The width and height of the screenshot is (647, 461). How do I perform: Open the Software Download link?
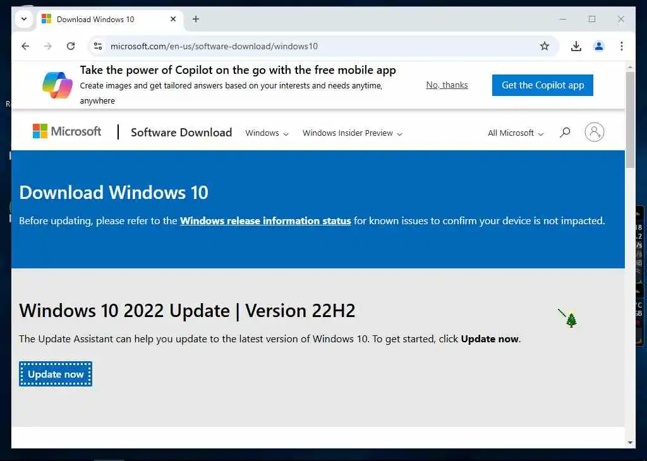(181, 133)
